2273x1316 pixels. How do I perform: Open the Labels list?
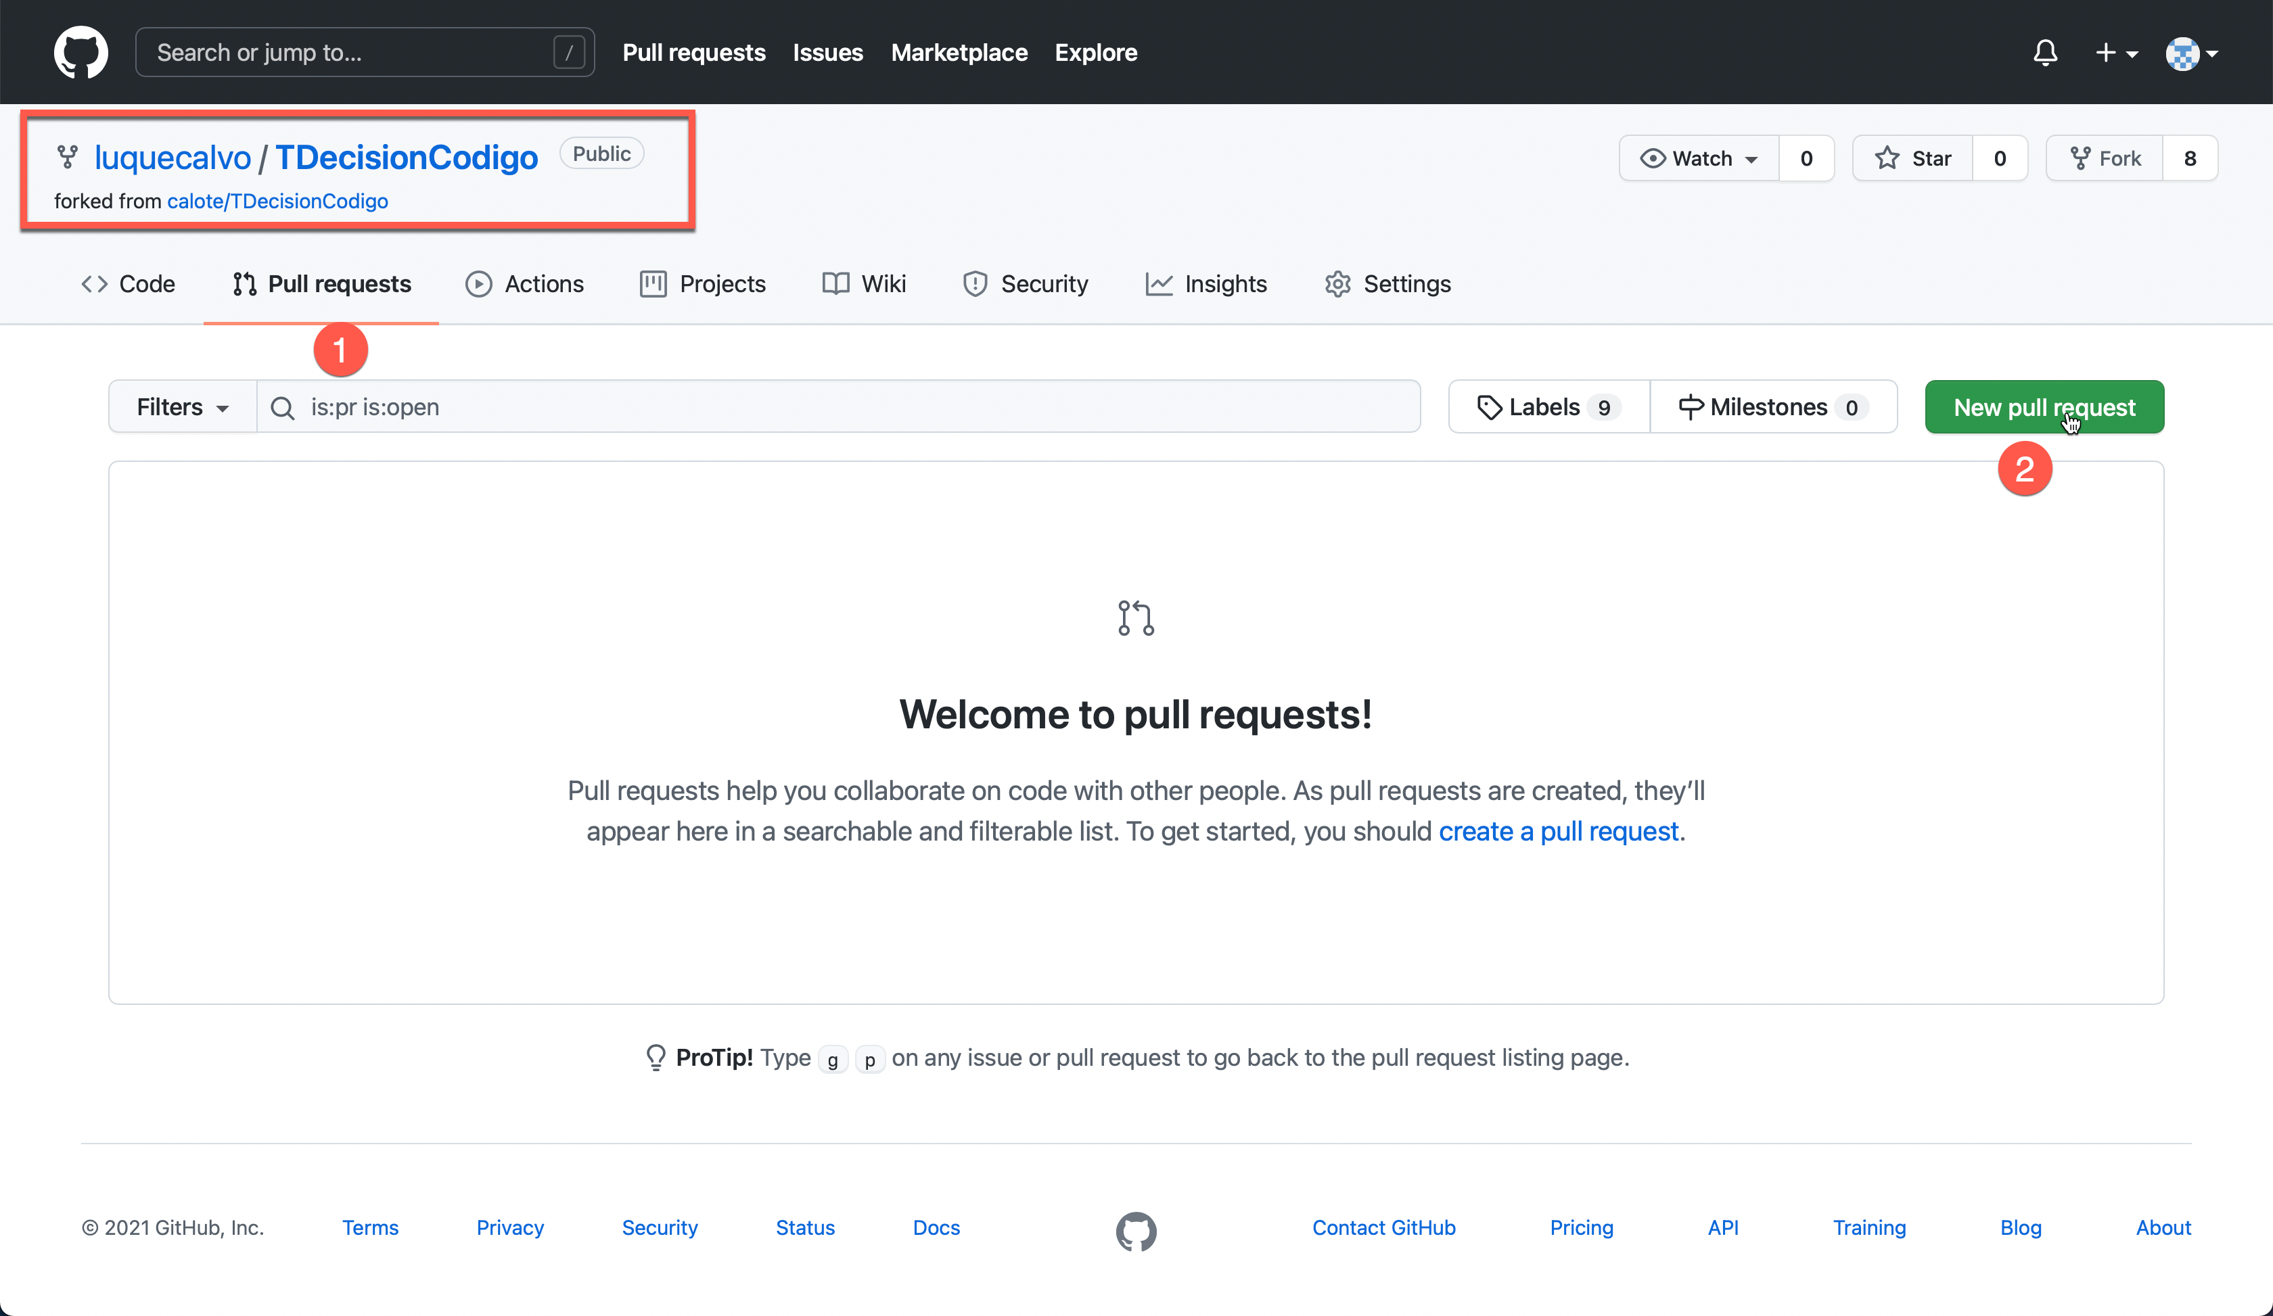tap(1548, 406)
